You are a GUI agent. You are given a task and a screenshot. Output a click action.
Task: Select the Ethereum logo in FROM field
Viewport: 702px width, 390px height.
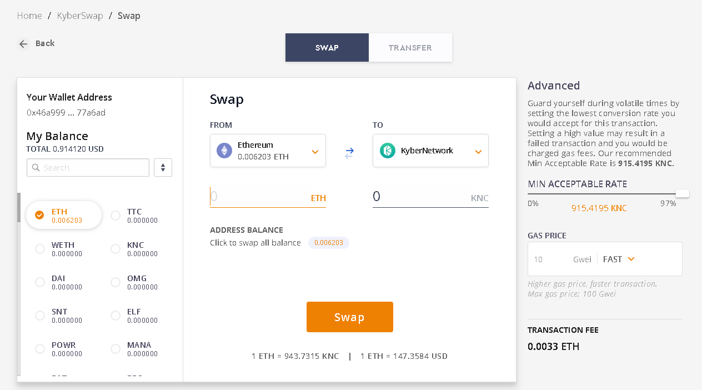(x=224, y=150)
